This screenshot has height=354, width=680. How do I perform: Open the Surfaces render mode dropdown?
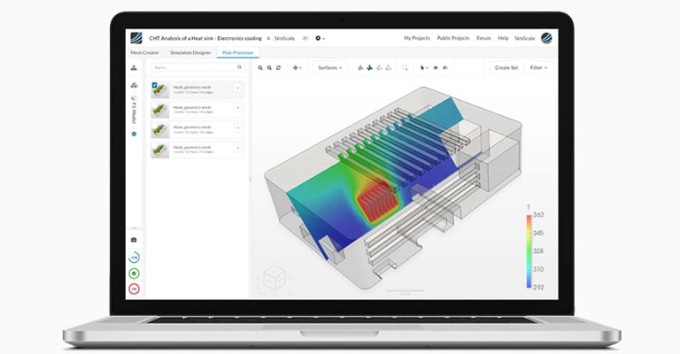pos(330,67)
